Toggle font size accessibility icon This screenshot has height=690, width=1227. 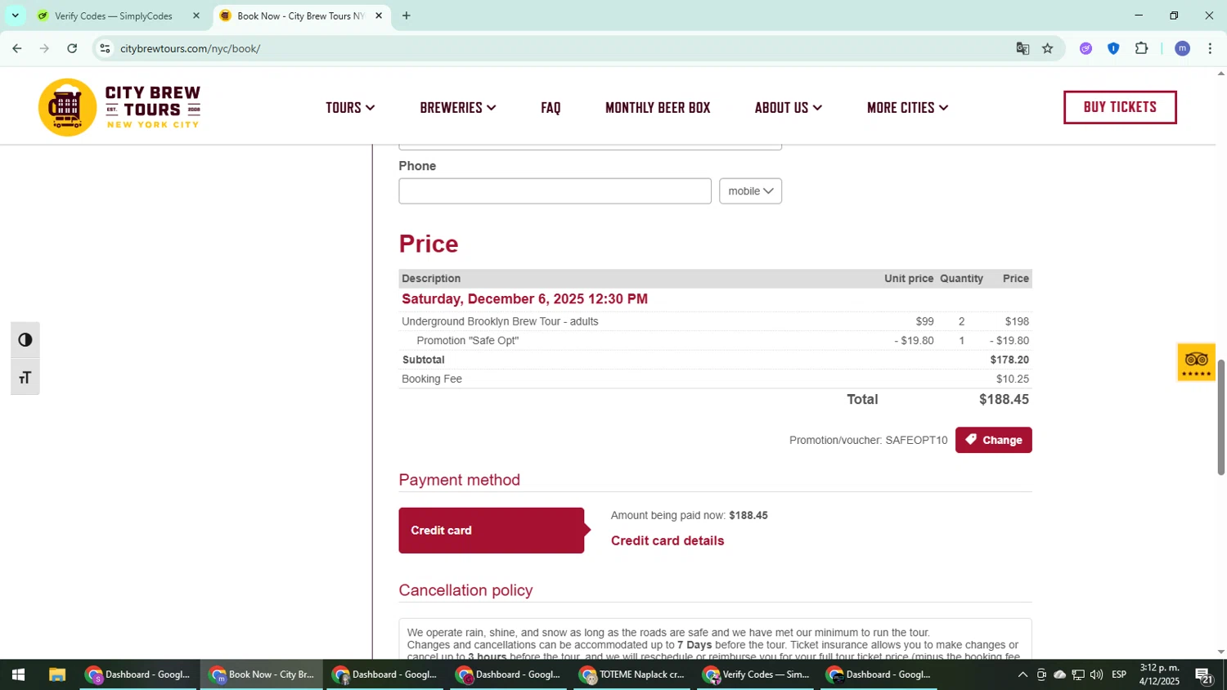point(25,378)
